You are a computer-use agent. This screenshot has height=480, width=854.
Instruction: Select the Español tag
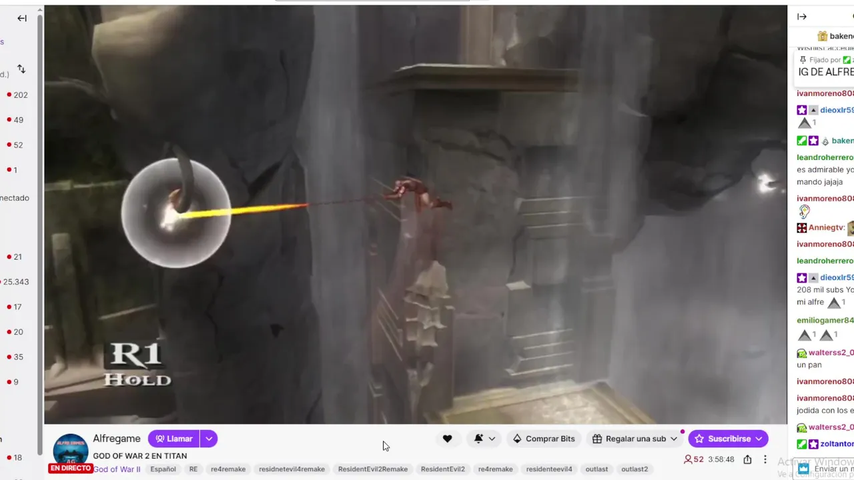(163, 469)
